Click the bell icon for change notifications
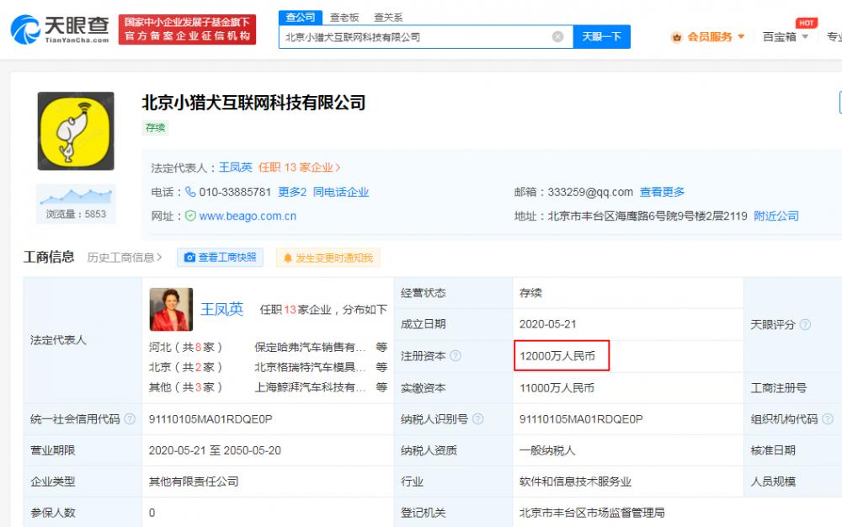 (x=288, y=258)
